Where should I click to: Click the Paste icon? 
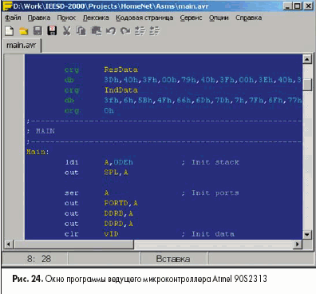point(97,31)
